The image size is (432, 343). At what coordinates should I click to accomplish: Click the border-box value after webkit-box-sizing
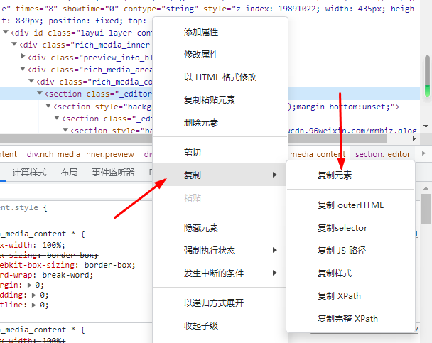[x=109, y=265]
